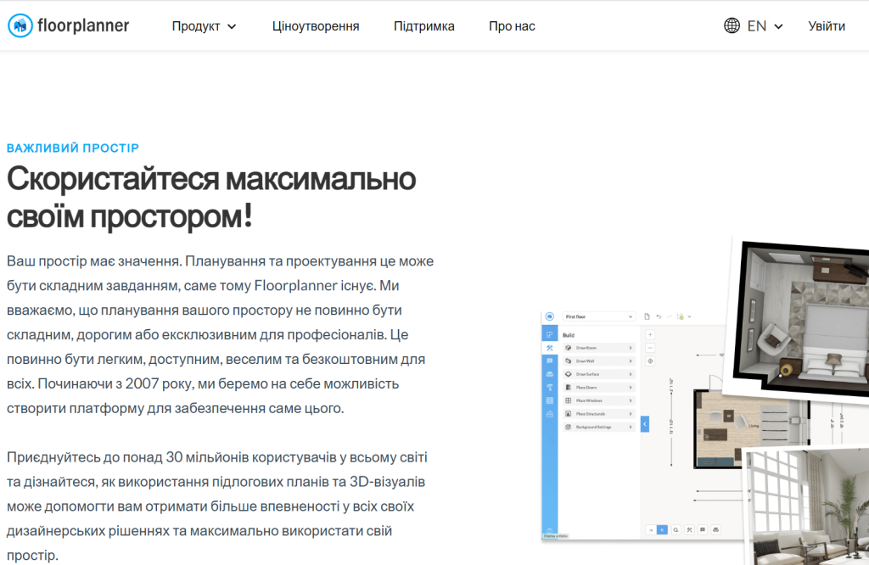Click the globe language icon
The width and height of the screenshot is (869, 565).
click(732, 25)
